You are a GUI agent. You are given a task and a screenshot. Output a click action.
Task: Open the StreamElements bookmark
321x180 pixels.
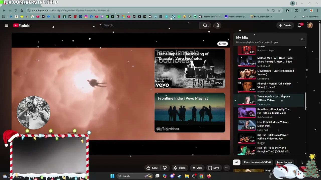[236, 16]
